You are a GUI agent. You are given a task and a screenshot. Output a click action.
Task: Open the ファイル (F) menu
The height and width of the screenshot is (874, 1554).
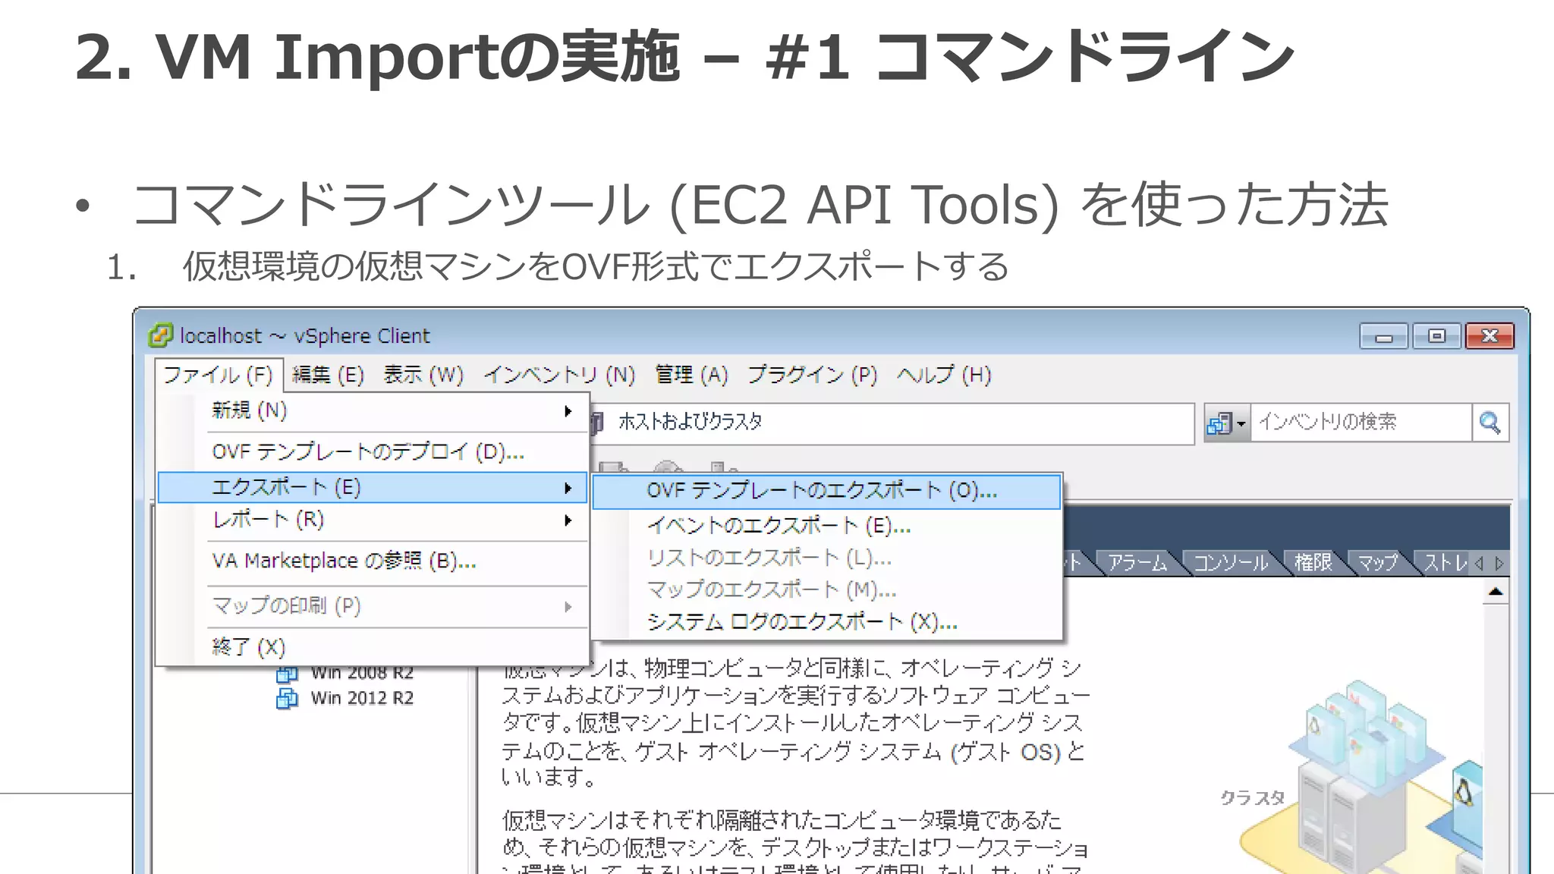[x=219, y=375]
